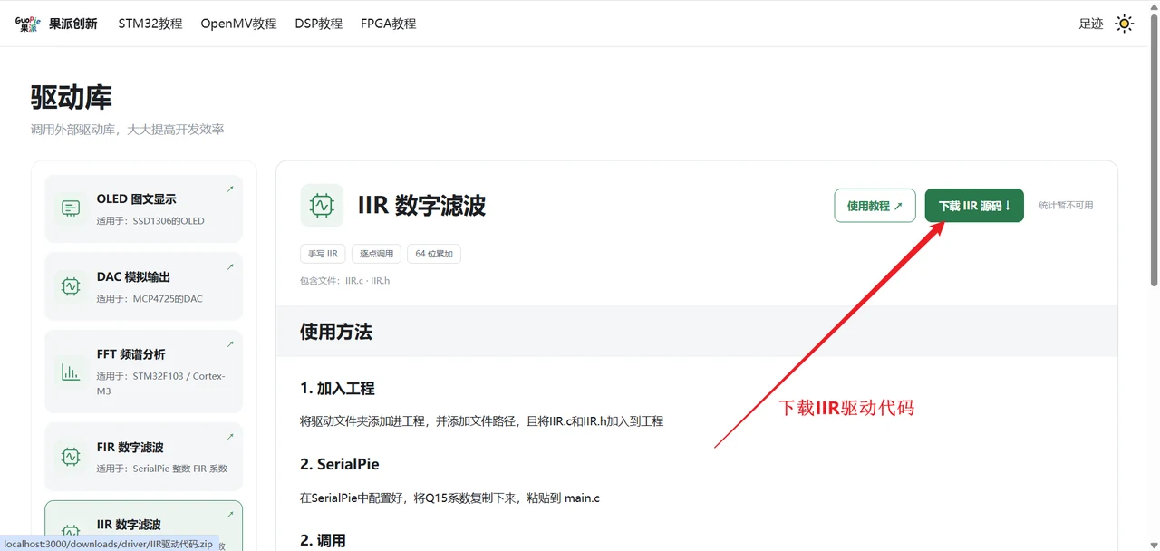This screenshot has height=551, width=1160.
Task: Click the 手写 IIR tag
Action: point(322,254)
